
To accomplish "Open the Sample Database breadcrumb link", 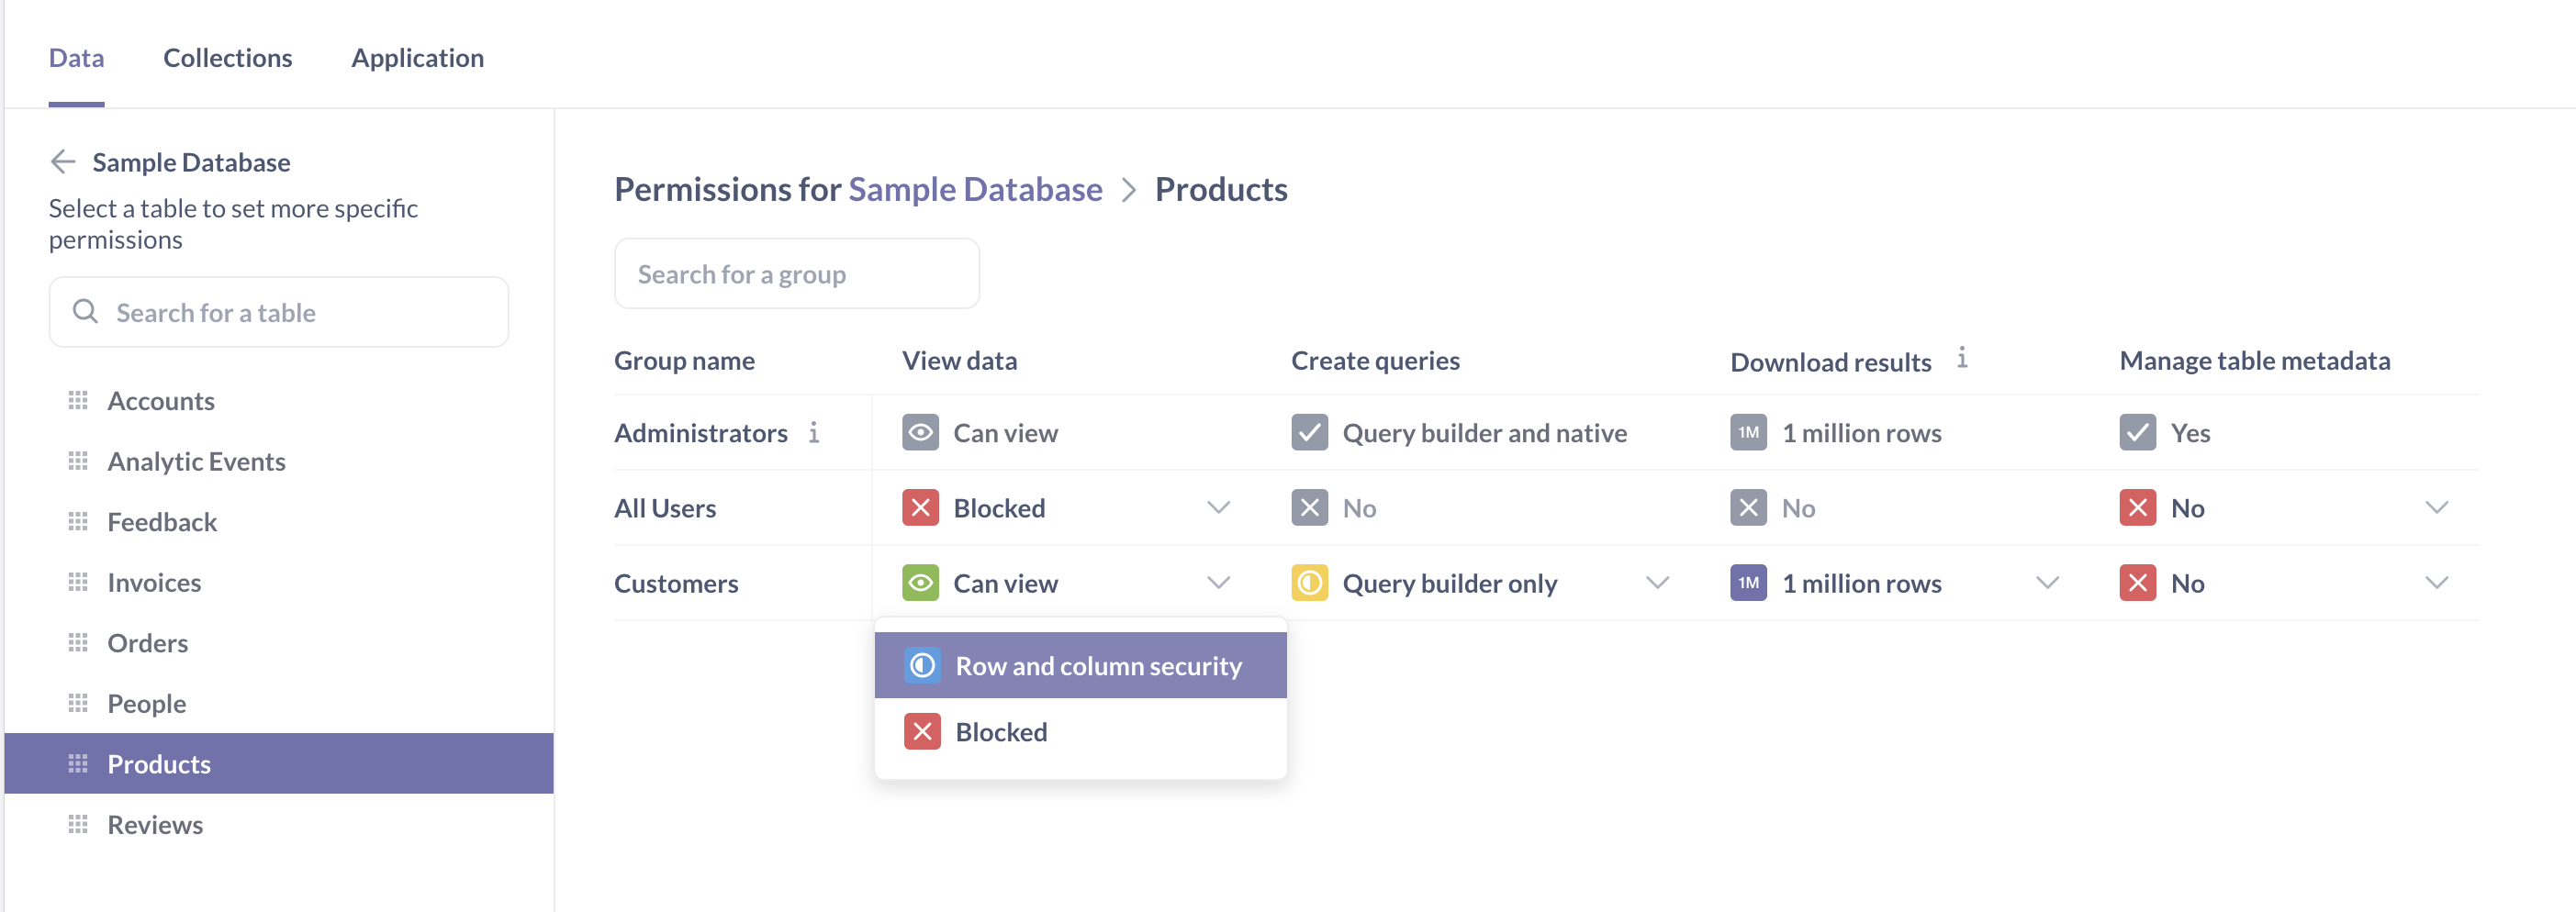I will point(975,189).
